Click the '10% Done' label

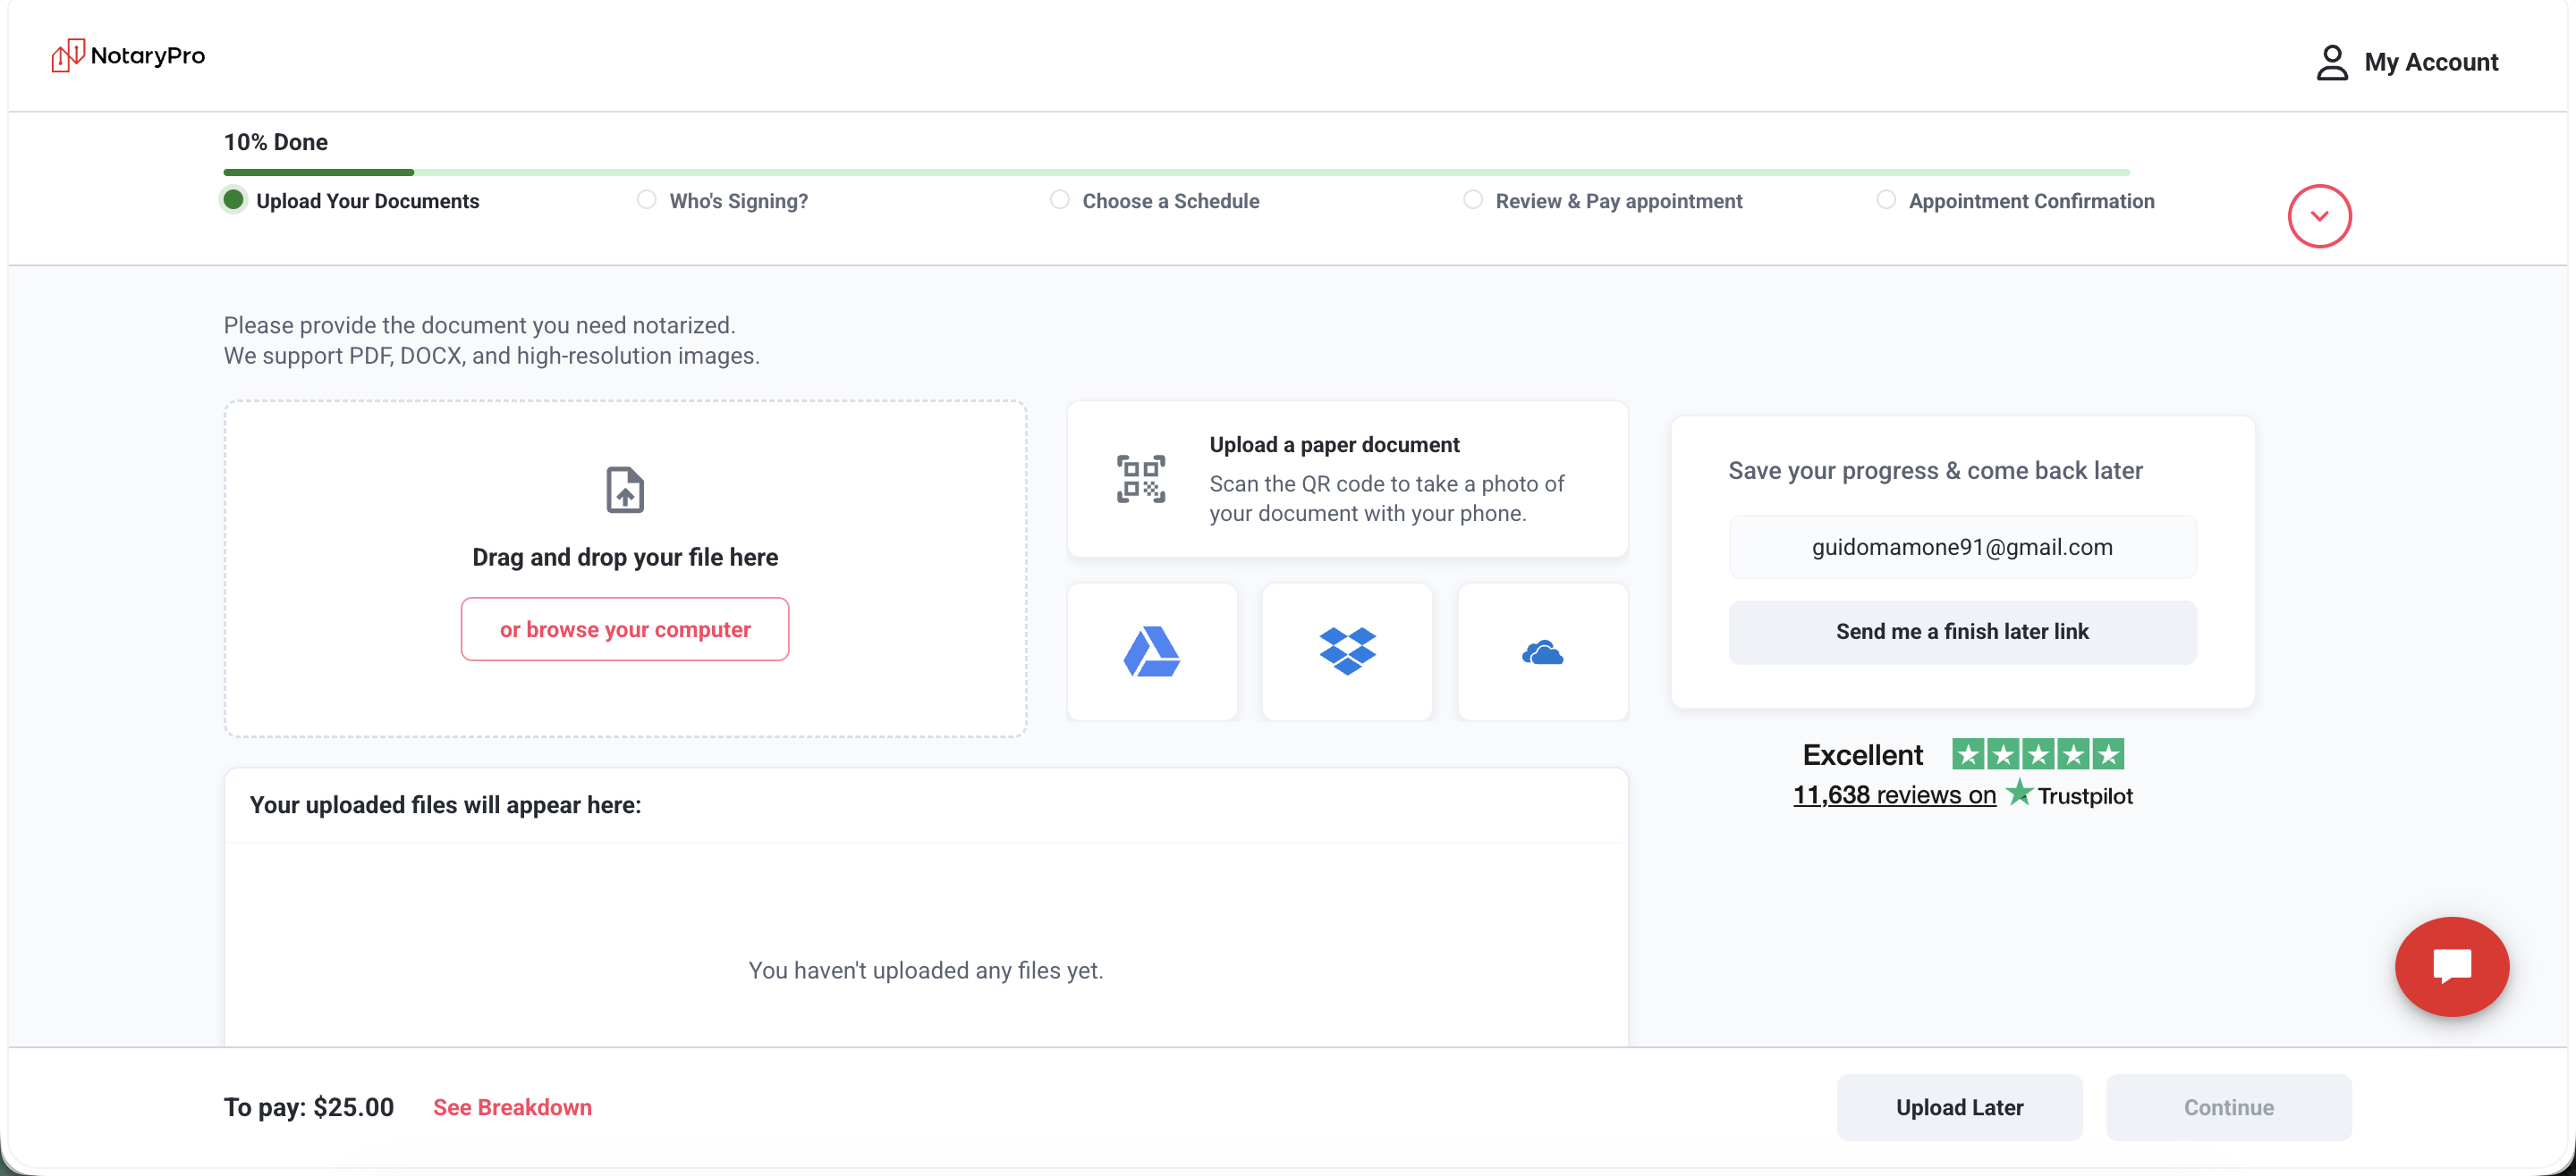(276, 142)
